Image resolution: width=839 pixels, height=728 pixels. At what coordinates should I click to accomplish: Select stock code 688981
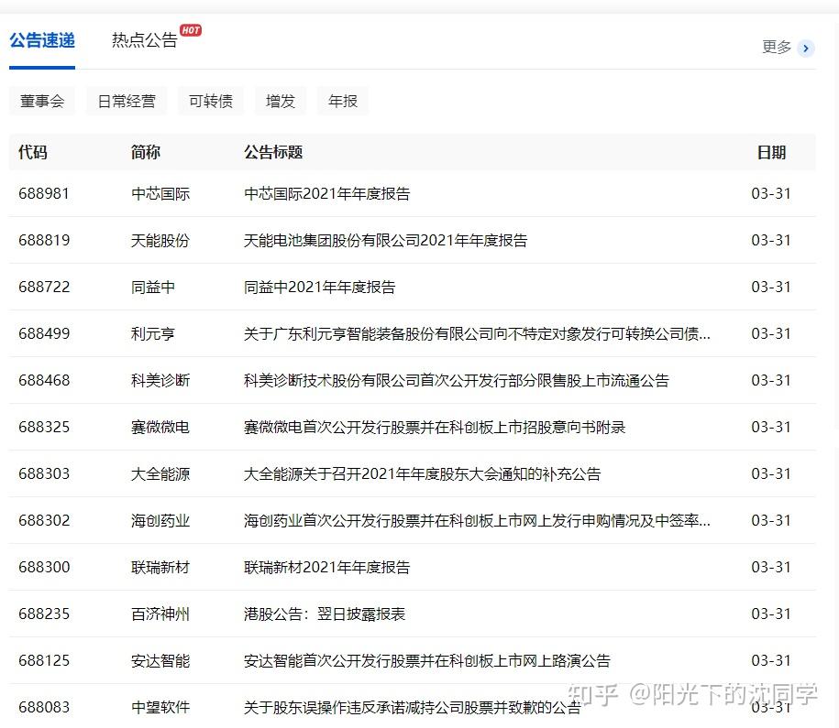(x=44, y=193)
